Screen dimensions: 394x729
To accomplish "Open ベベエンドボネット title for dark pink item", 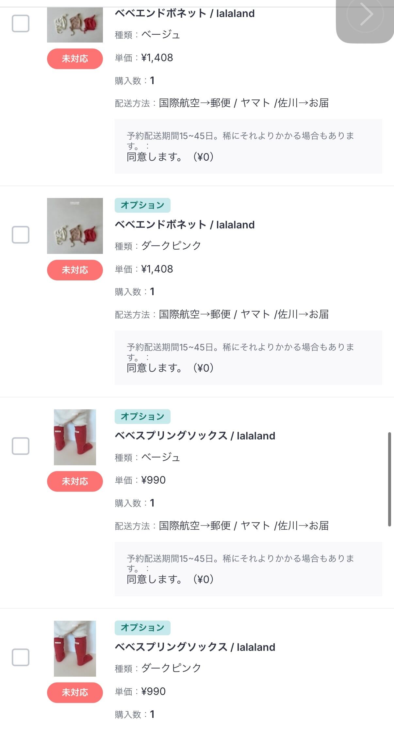I will click(x=185, y=225).
